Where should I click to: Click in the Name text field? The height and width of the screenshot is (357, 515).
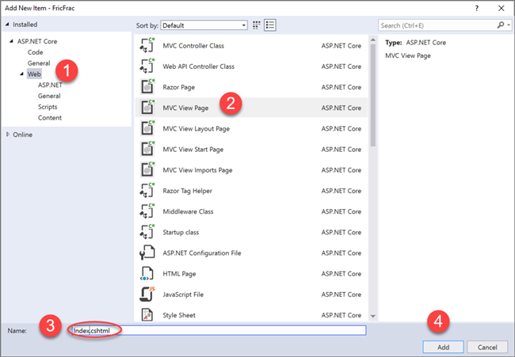(219, 330)
